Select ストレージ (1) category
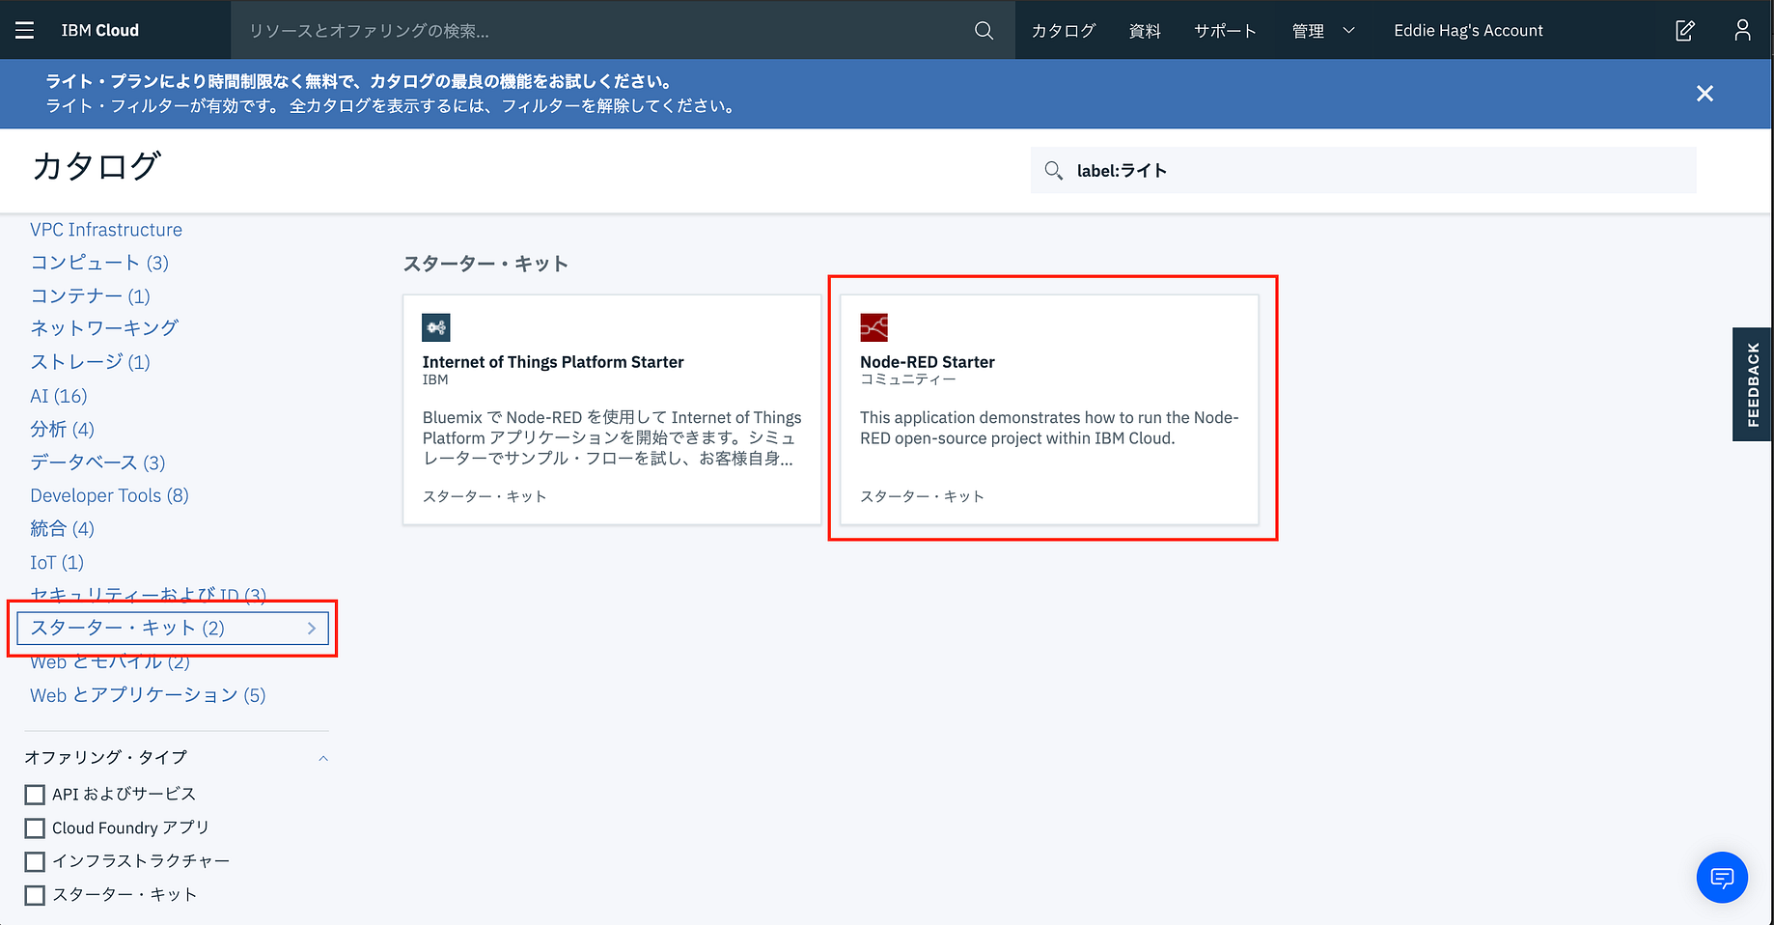Screen dimensions: 1774x925 coord(91,362)
